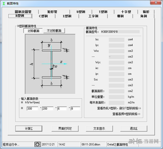The height and width of the screenshot is (149, 163).
Task: Select the H型钢 tab
Action: 20,16
